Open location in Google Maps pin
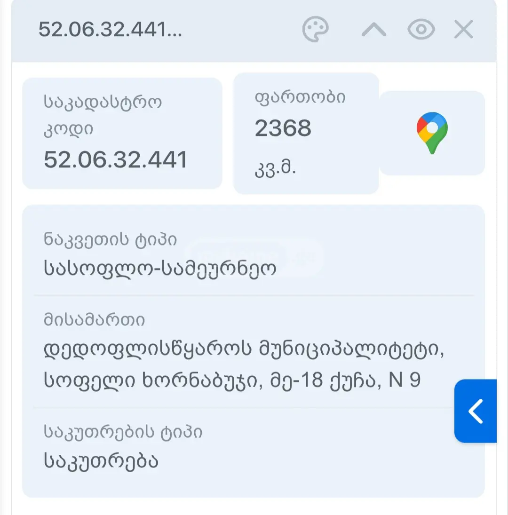The image size is (508, 515). point(432,133)
